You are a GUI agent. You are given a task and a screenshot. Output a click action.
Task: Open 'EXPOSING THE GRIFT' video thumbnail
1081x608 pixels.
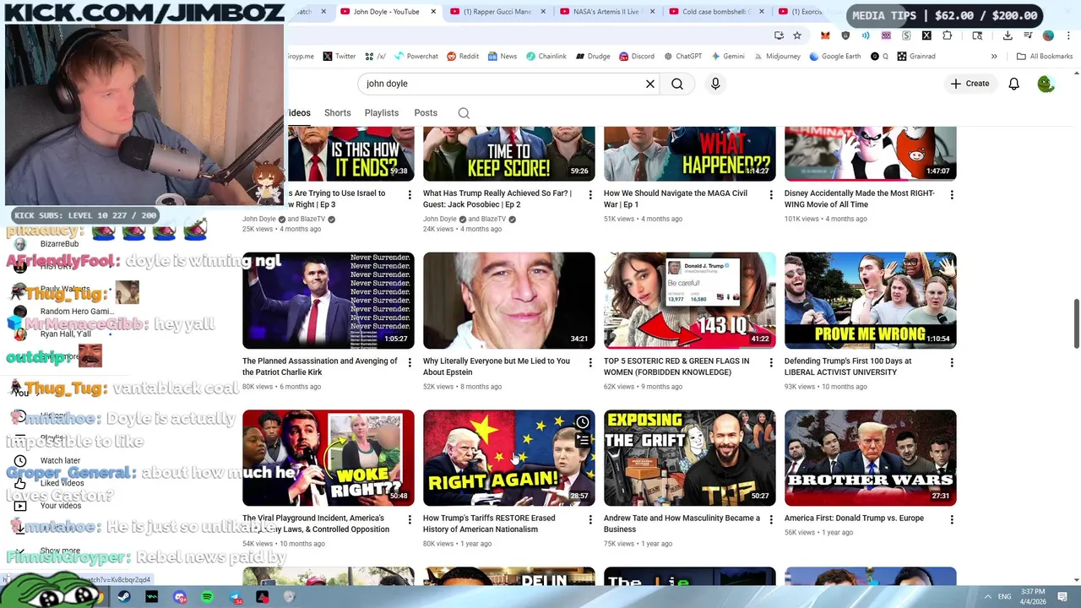coord(690,458)
